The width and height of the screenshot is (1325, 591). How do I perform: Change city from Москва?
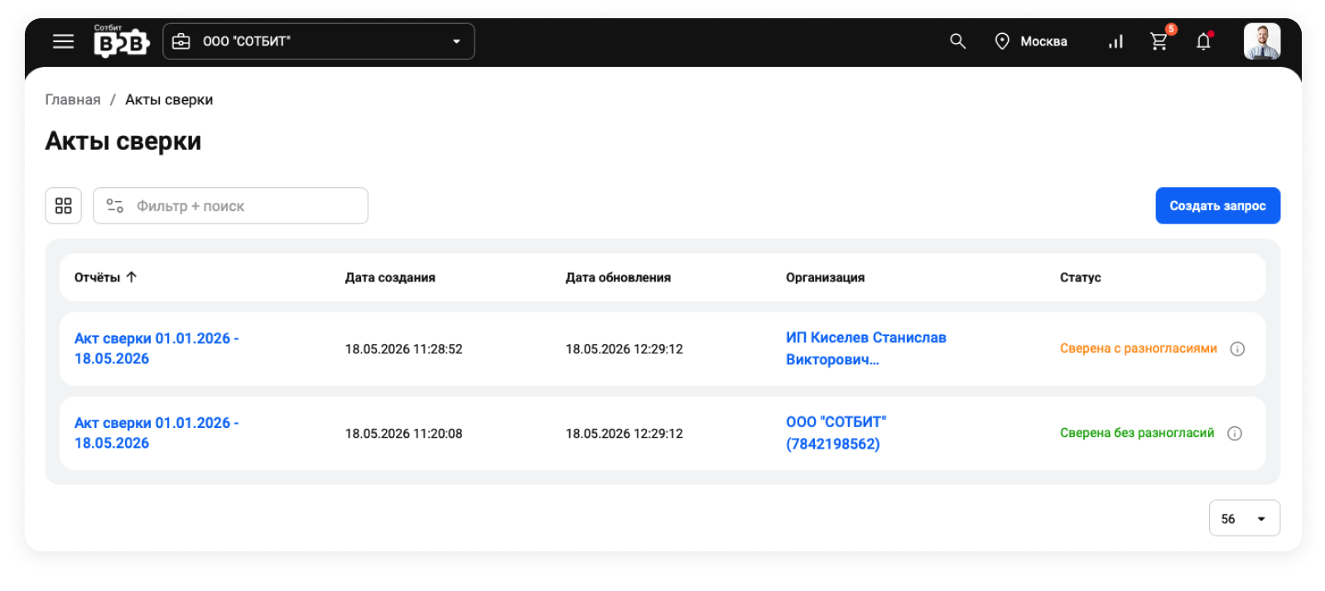(1043, 41)
